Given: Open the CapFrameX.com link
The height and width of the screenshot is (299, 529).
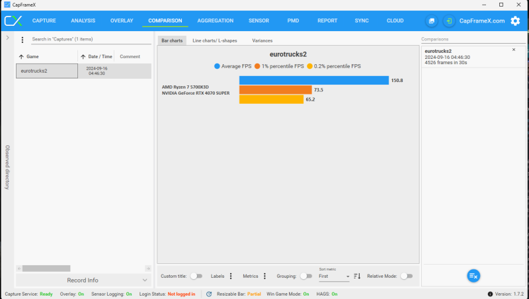Looking at the screenshot, I should click(x=482, y=21).
